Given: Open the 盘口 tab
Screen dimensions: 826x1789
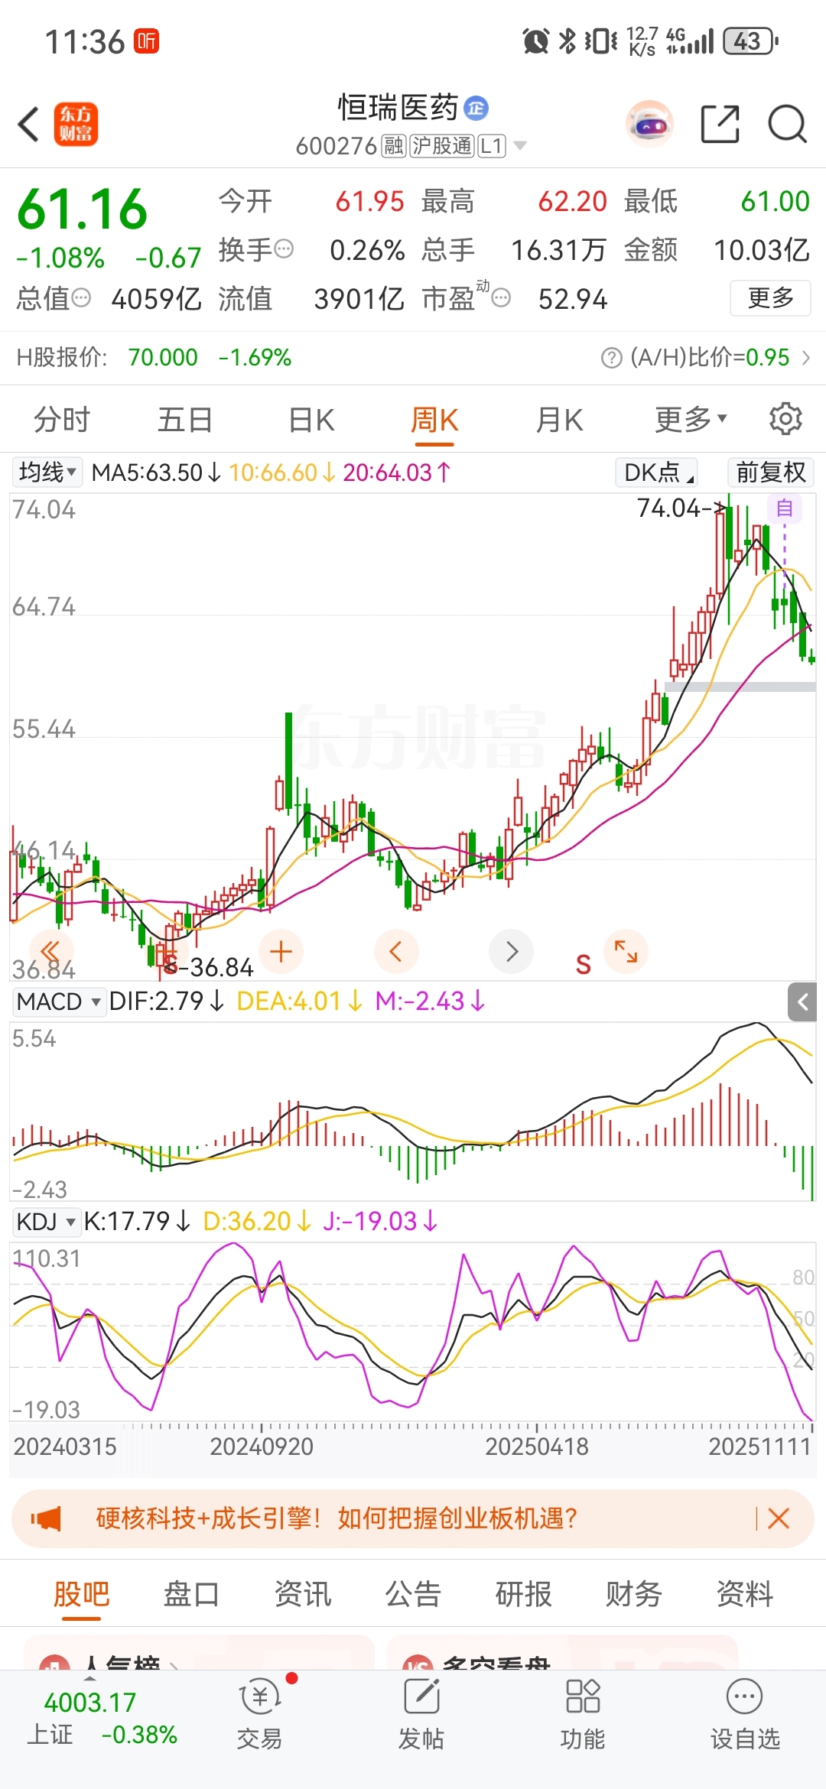Looking at the screenshot, I should (192, 1594).
